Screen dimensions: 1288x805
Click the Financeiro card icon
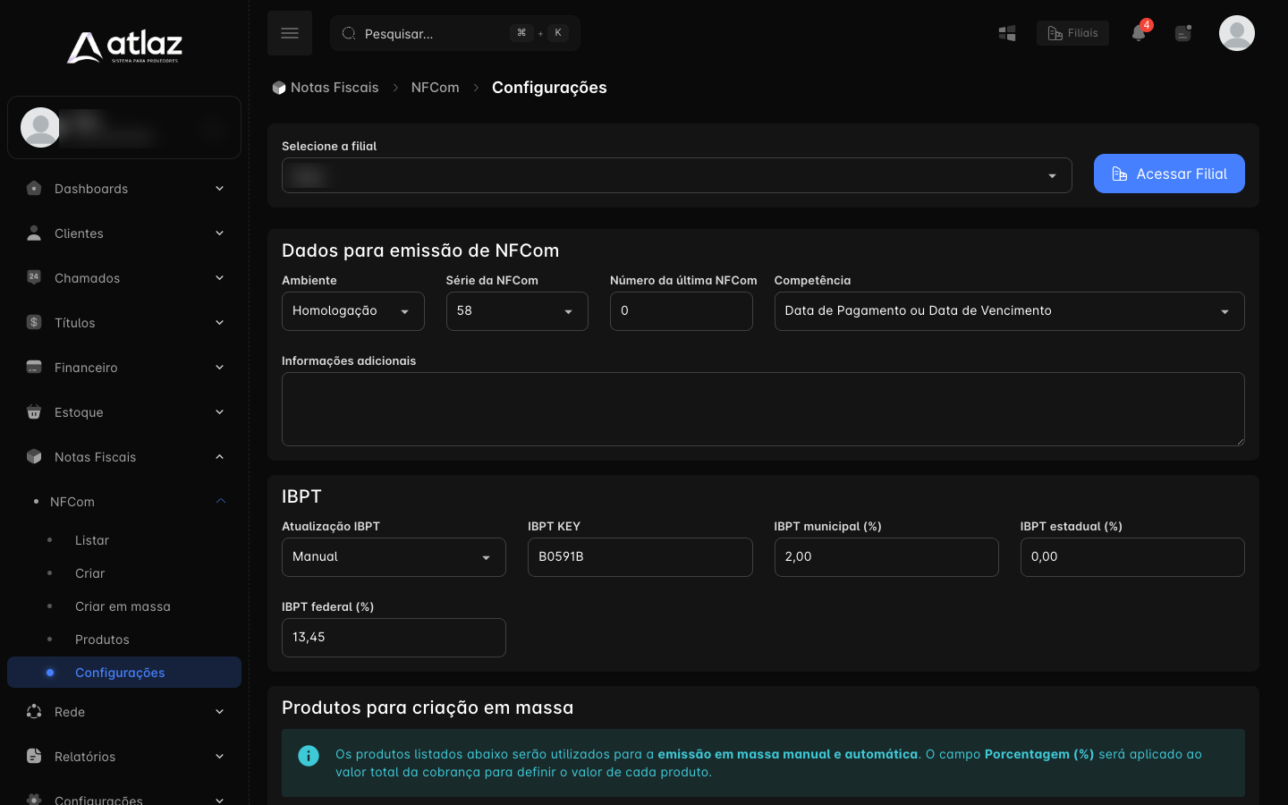[x=34, y=367]
